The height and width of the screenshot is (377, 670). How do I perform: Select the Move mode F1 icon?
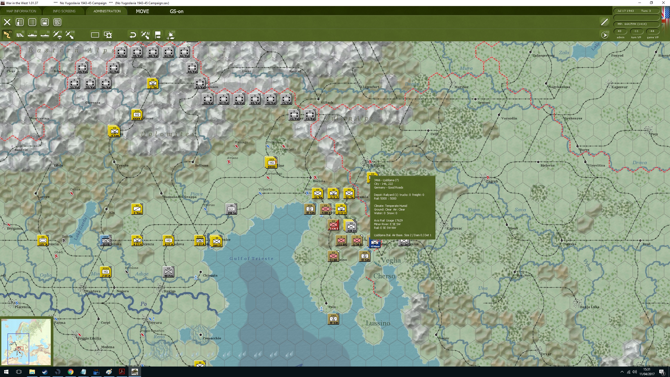coord(7,35)
